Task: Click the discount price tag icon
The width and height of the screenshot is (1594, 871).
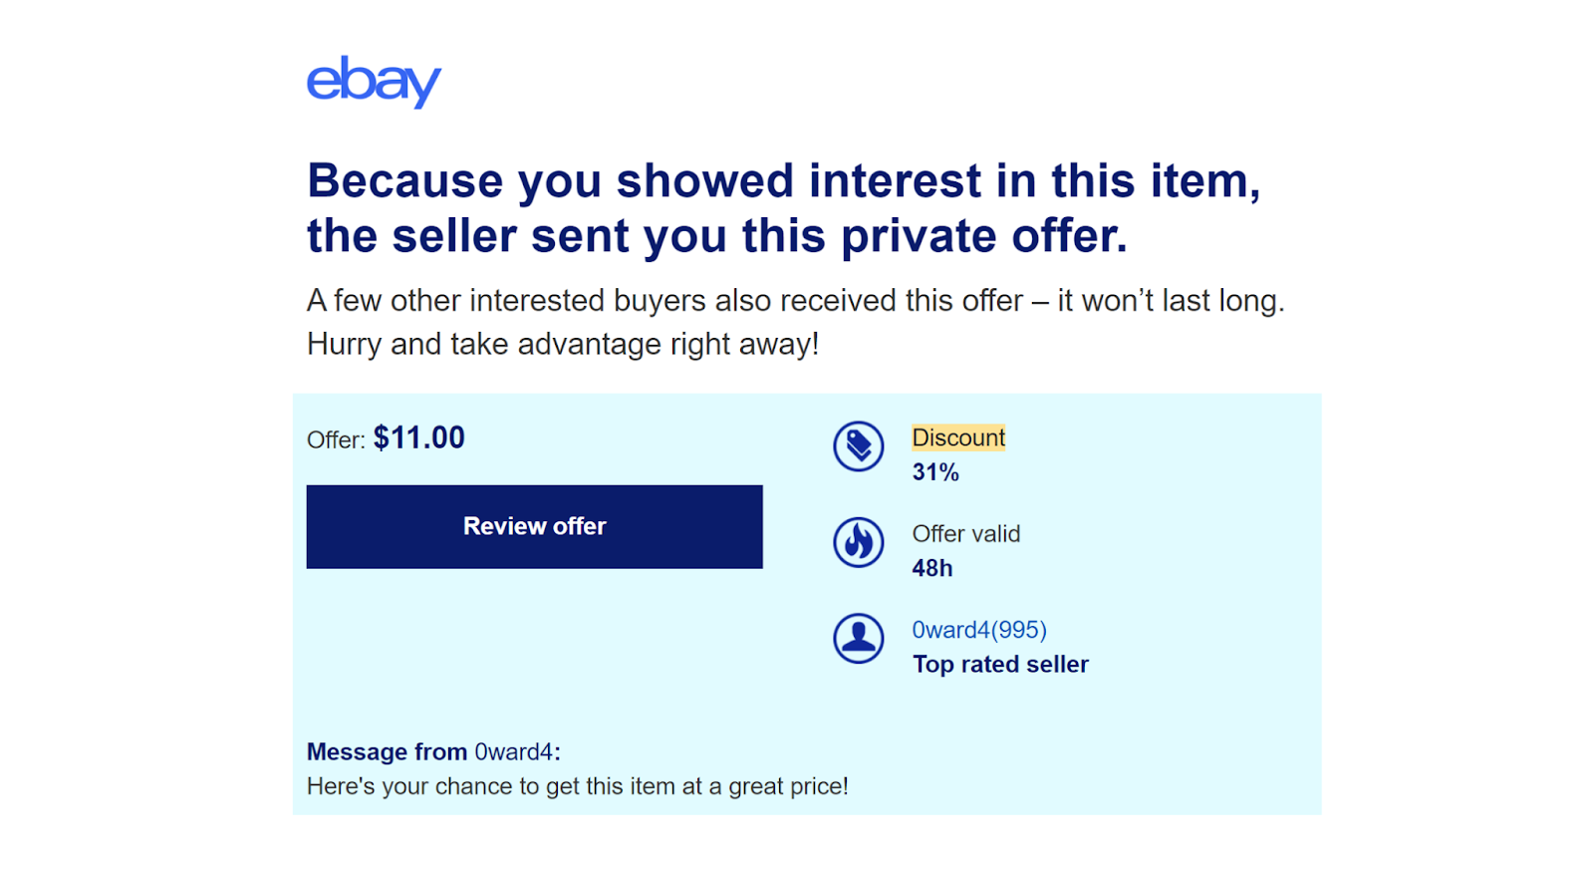Action: click(859, 446)
